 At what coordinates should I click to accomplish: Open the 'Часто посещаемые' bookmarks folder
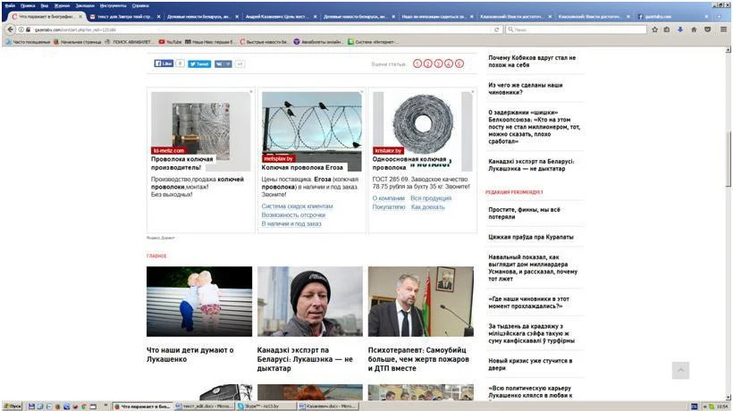tap(28, 42)
